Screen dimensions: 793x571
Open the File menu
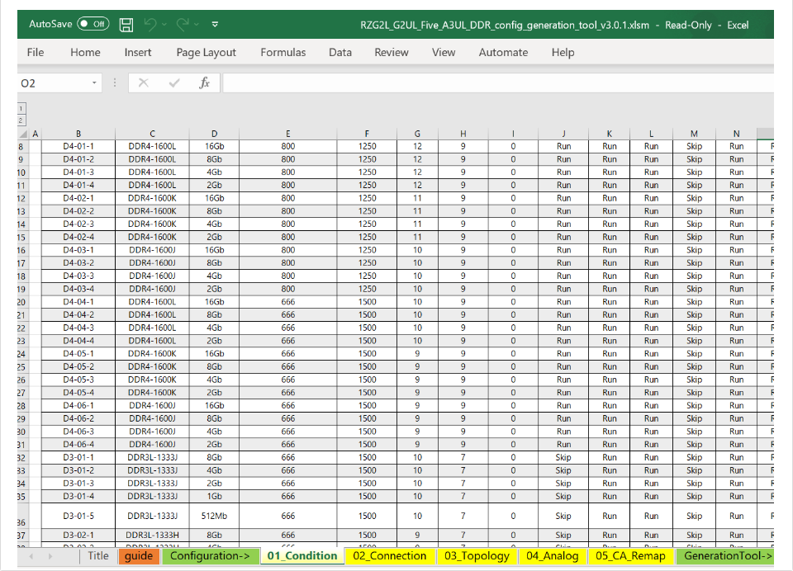coord(36,52)
